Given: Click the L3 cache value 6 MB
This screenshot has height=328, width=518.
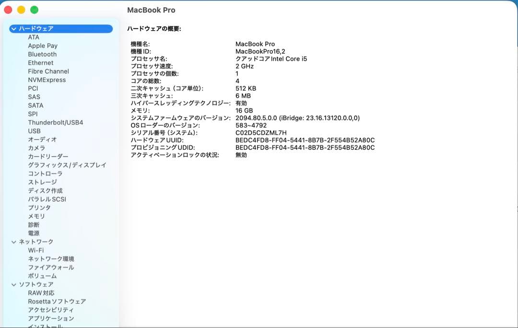Looking at the screenshot, I should click(x=243, y=96).
